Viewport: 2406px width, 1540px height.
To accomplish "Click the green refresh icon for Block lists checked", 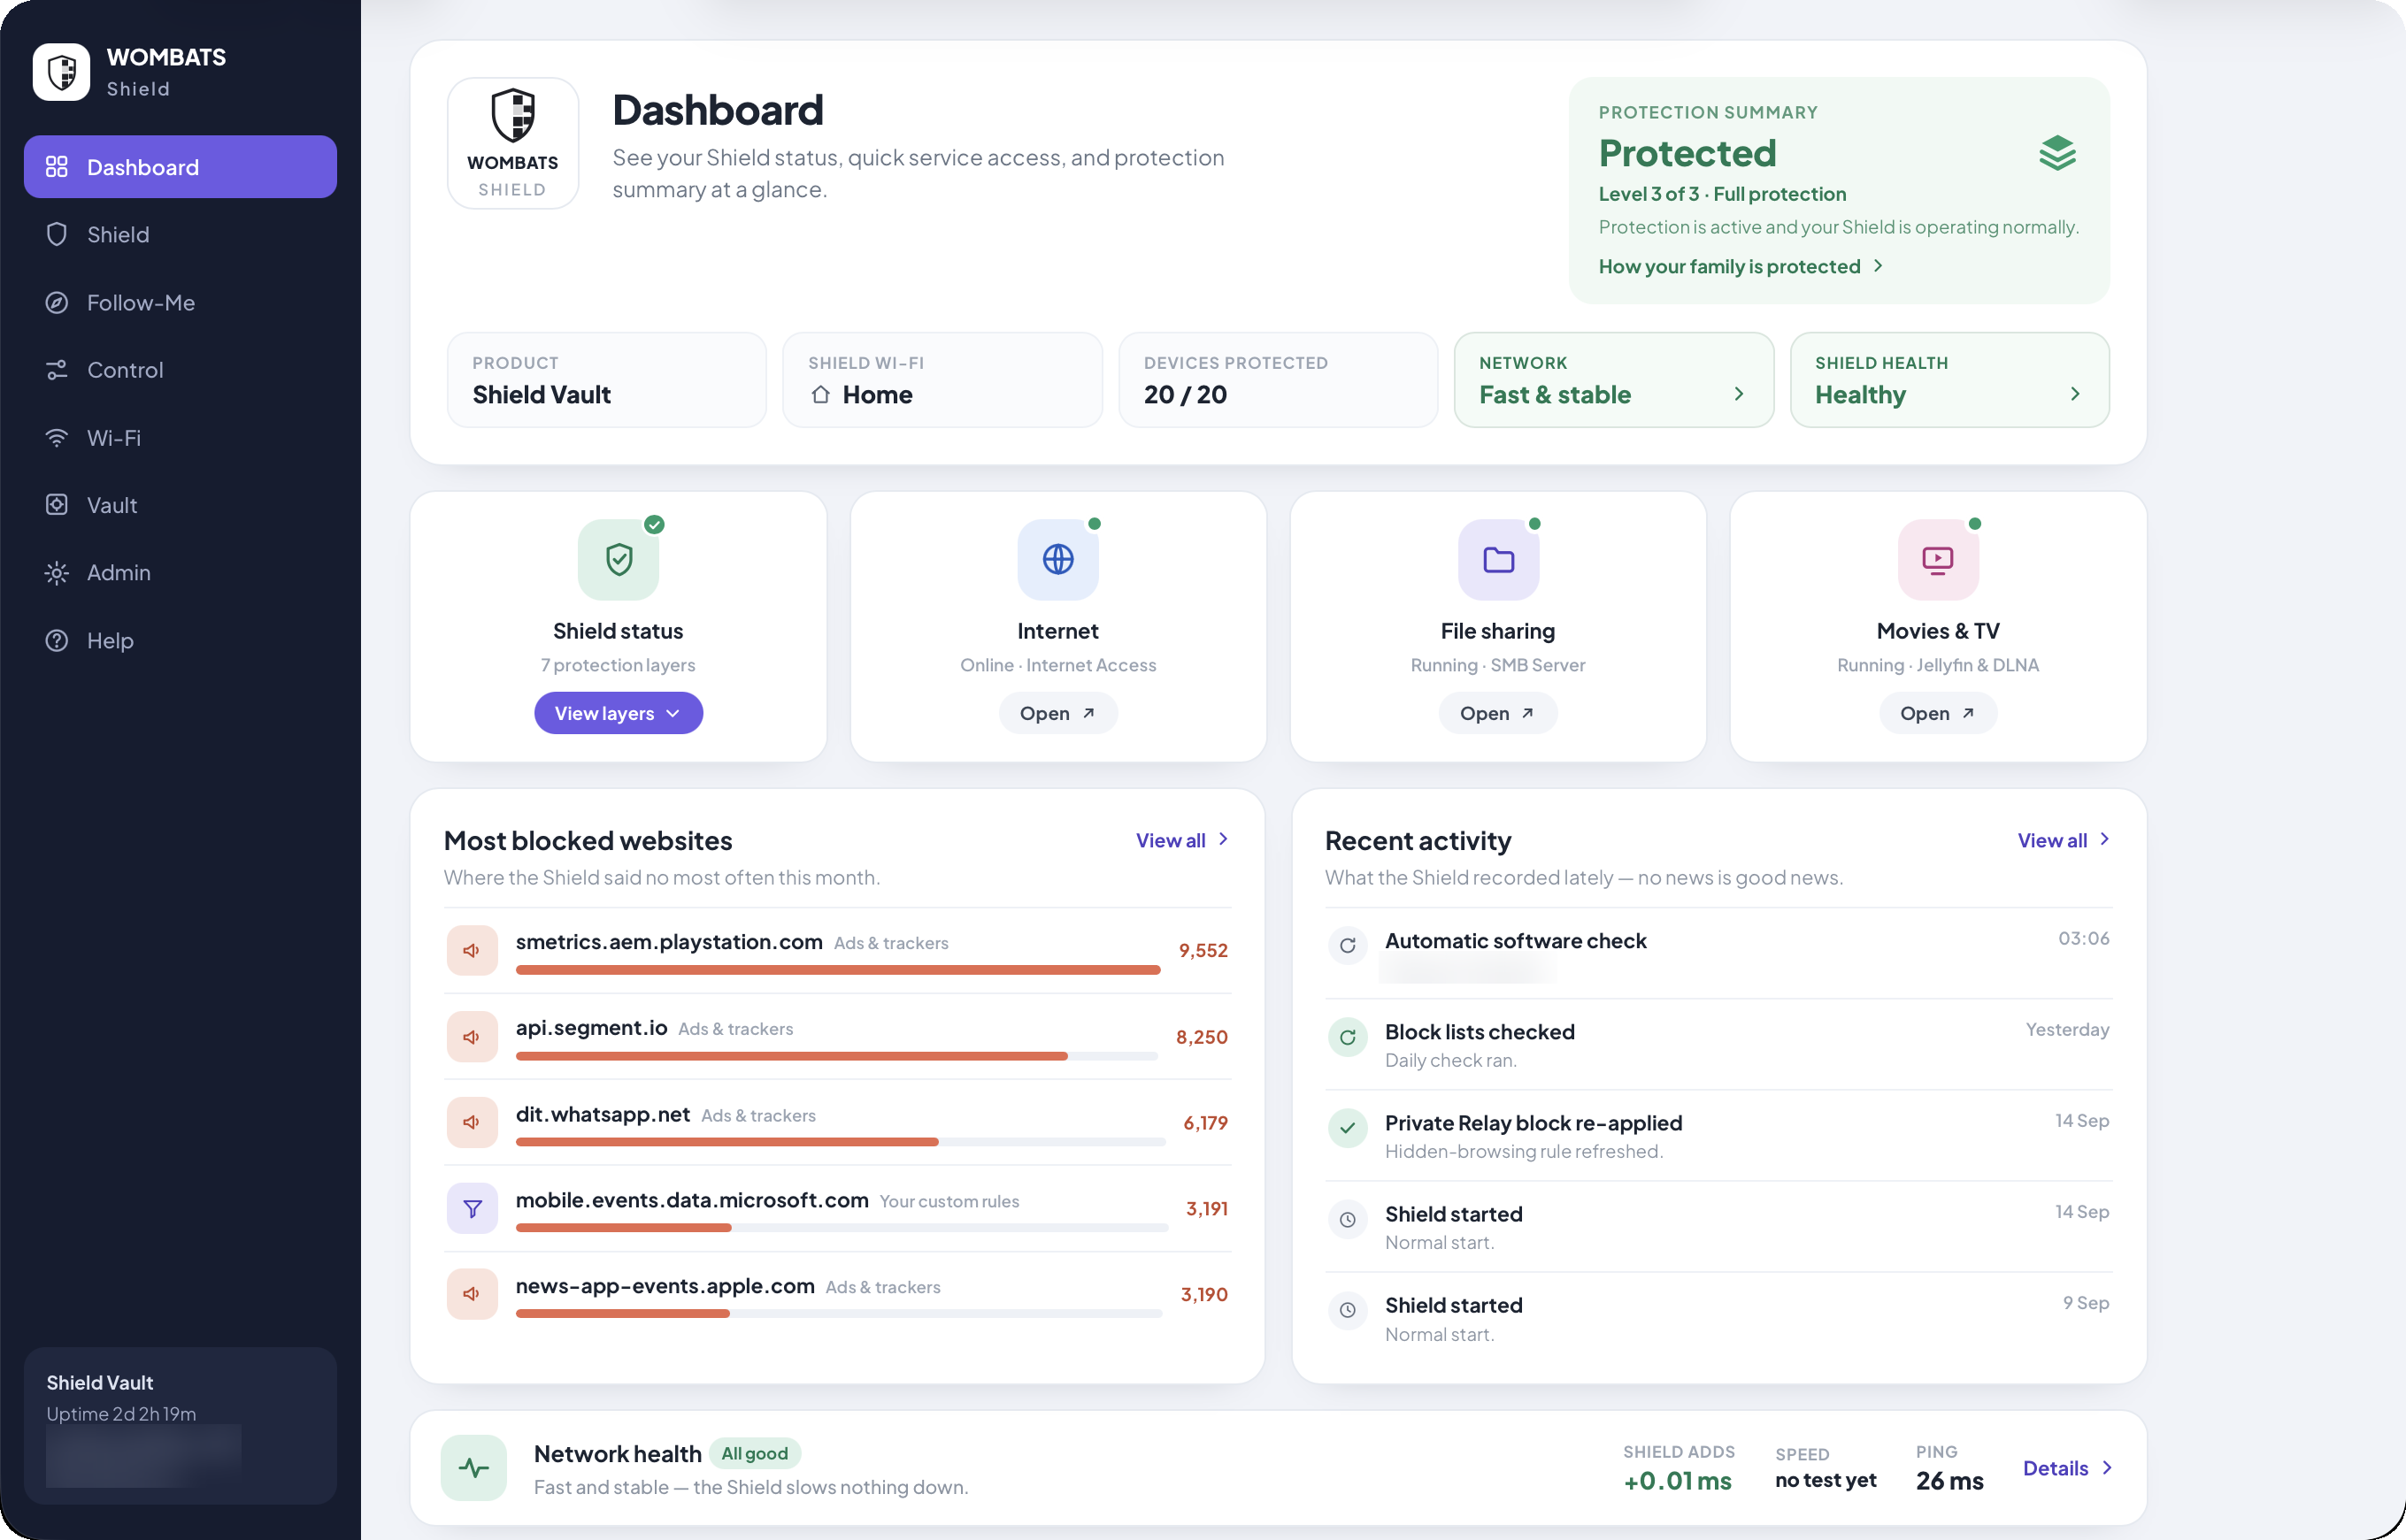I will [1348, 1037].
